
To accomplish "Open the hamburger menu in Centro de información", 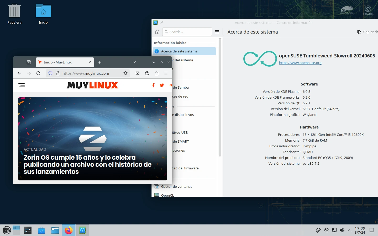I will pos(217,32).
